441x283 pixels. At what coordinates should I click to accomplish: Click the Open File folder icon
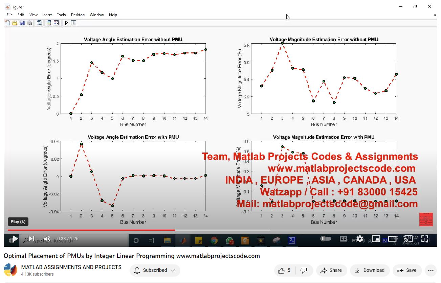15,23
